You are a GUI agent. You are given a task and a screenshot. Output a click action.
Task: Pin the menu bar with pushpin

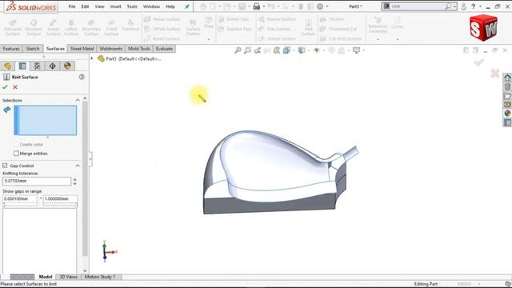[x=187, y=6]
